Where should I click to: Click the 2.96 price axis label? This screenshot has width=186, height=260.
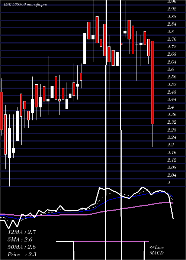click(x=172, y=2)
